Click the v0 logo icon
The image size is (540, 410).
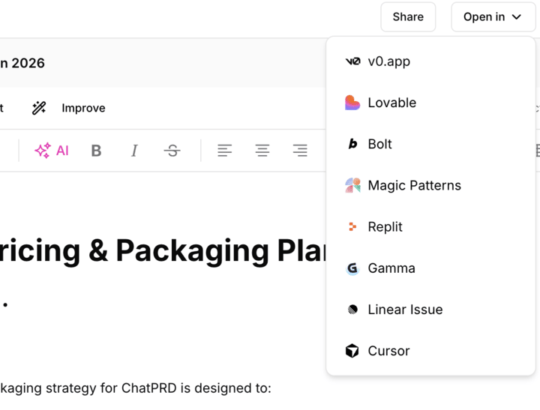pyautogui.click(x=352, y=61)
